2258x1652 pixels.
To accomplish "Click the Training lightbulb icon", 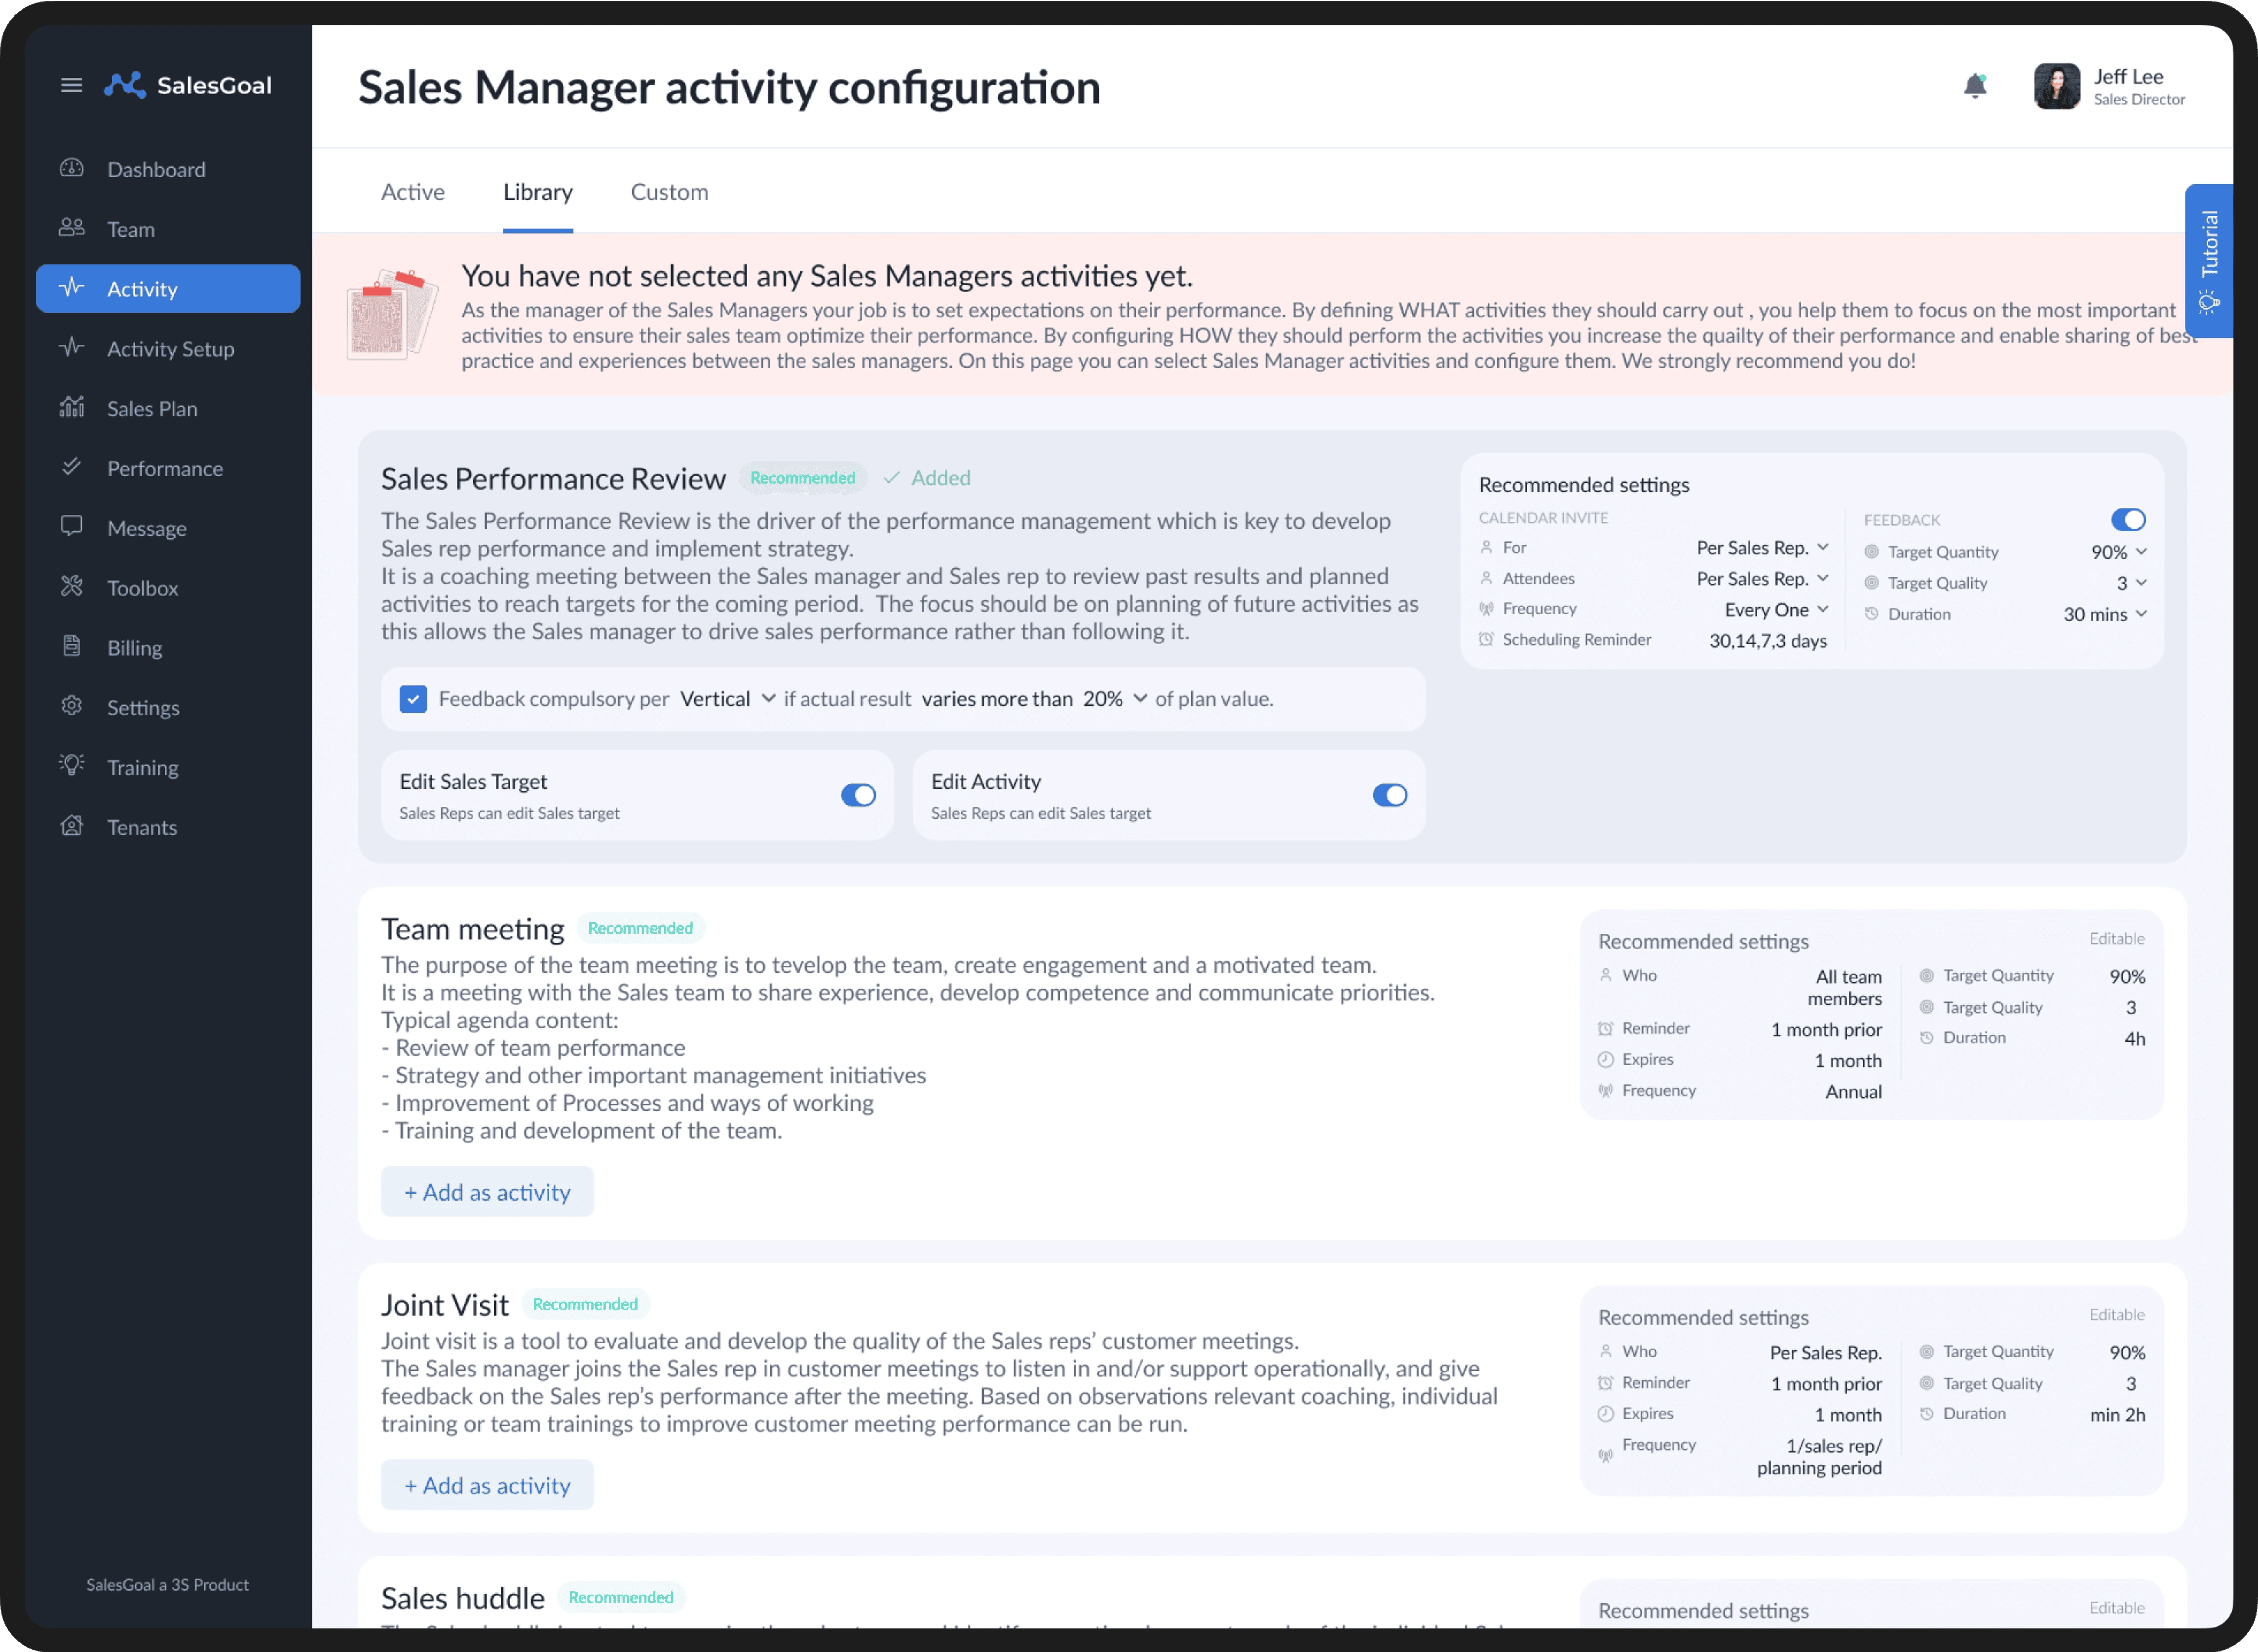I will (x=72, y=766).
